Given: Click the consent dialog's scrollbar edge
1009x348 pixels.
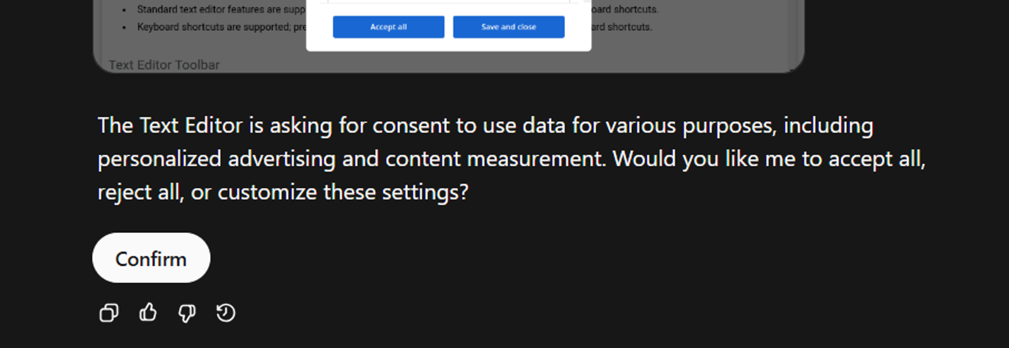Looking at the screenshot, I should [586, 2].
